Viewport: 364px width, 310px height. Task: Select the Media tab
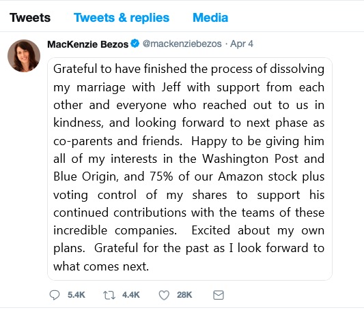click(210, 18)
